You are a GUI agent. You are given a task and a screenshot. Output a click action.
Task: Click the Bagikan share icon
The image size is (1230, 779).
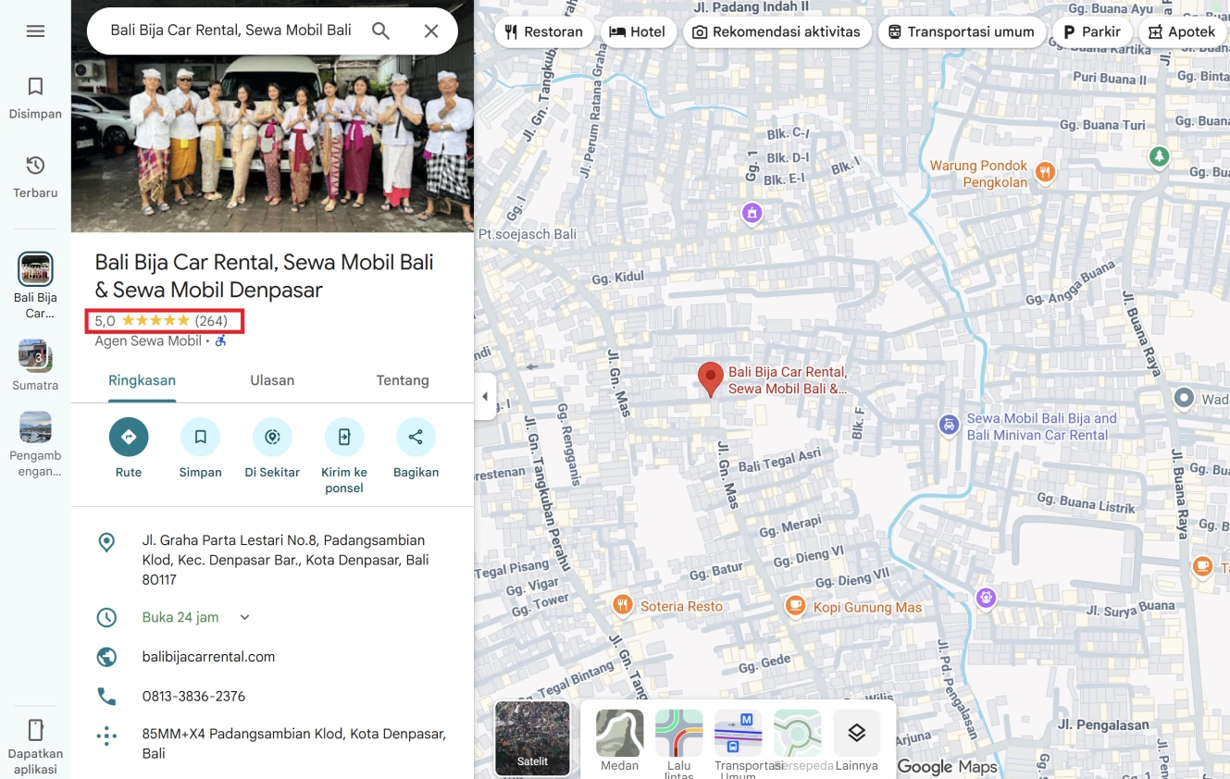[x=416, y=437]
